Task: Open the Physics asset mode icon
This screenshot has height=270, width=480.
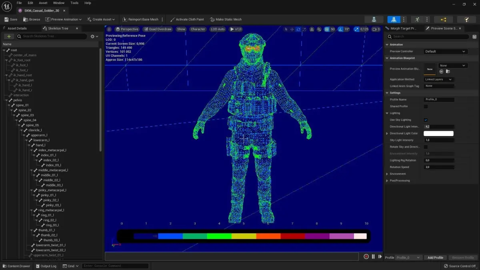Action: click(x=466, y=19)
